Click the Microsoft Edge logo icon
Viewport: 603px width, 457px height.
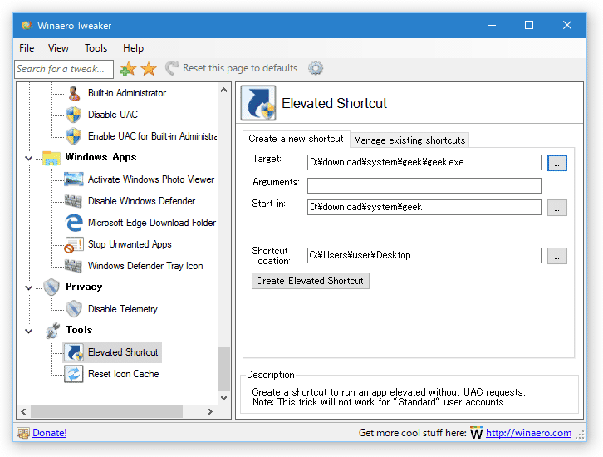pos(74,223)
